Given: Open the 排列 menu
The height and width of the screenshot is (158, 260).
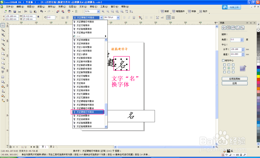Looking at the screenshot, I should (x=51, y=7).
